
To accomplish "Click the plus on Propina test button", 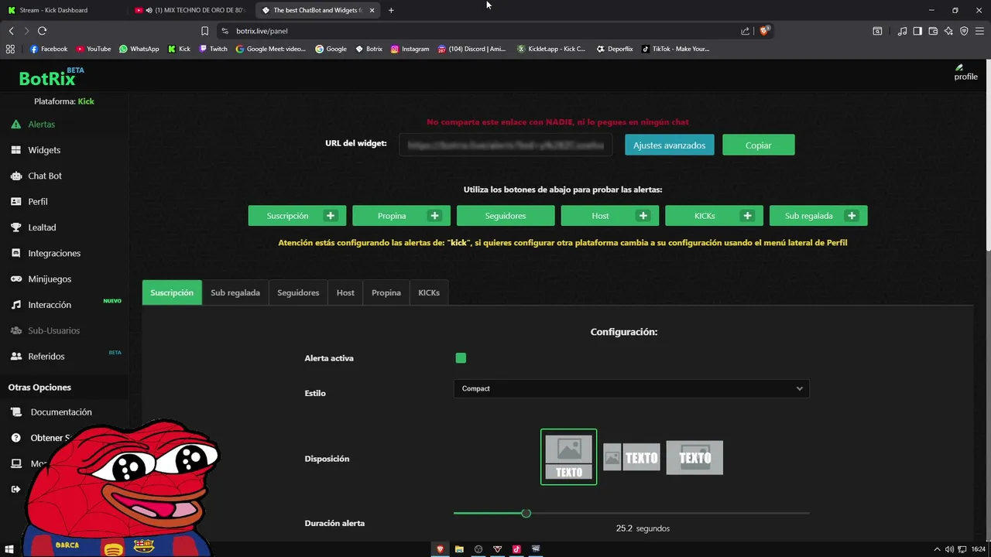I will click(434, 216).
